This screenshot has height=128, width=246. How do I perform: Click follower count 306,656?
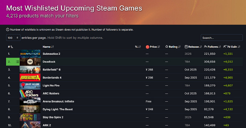(210, 62)
